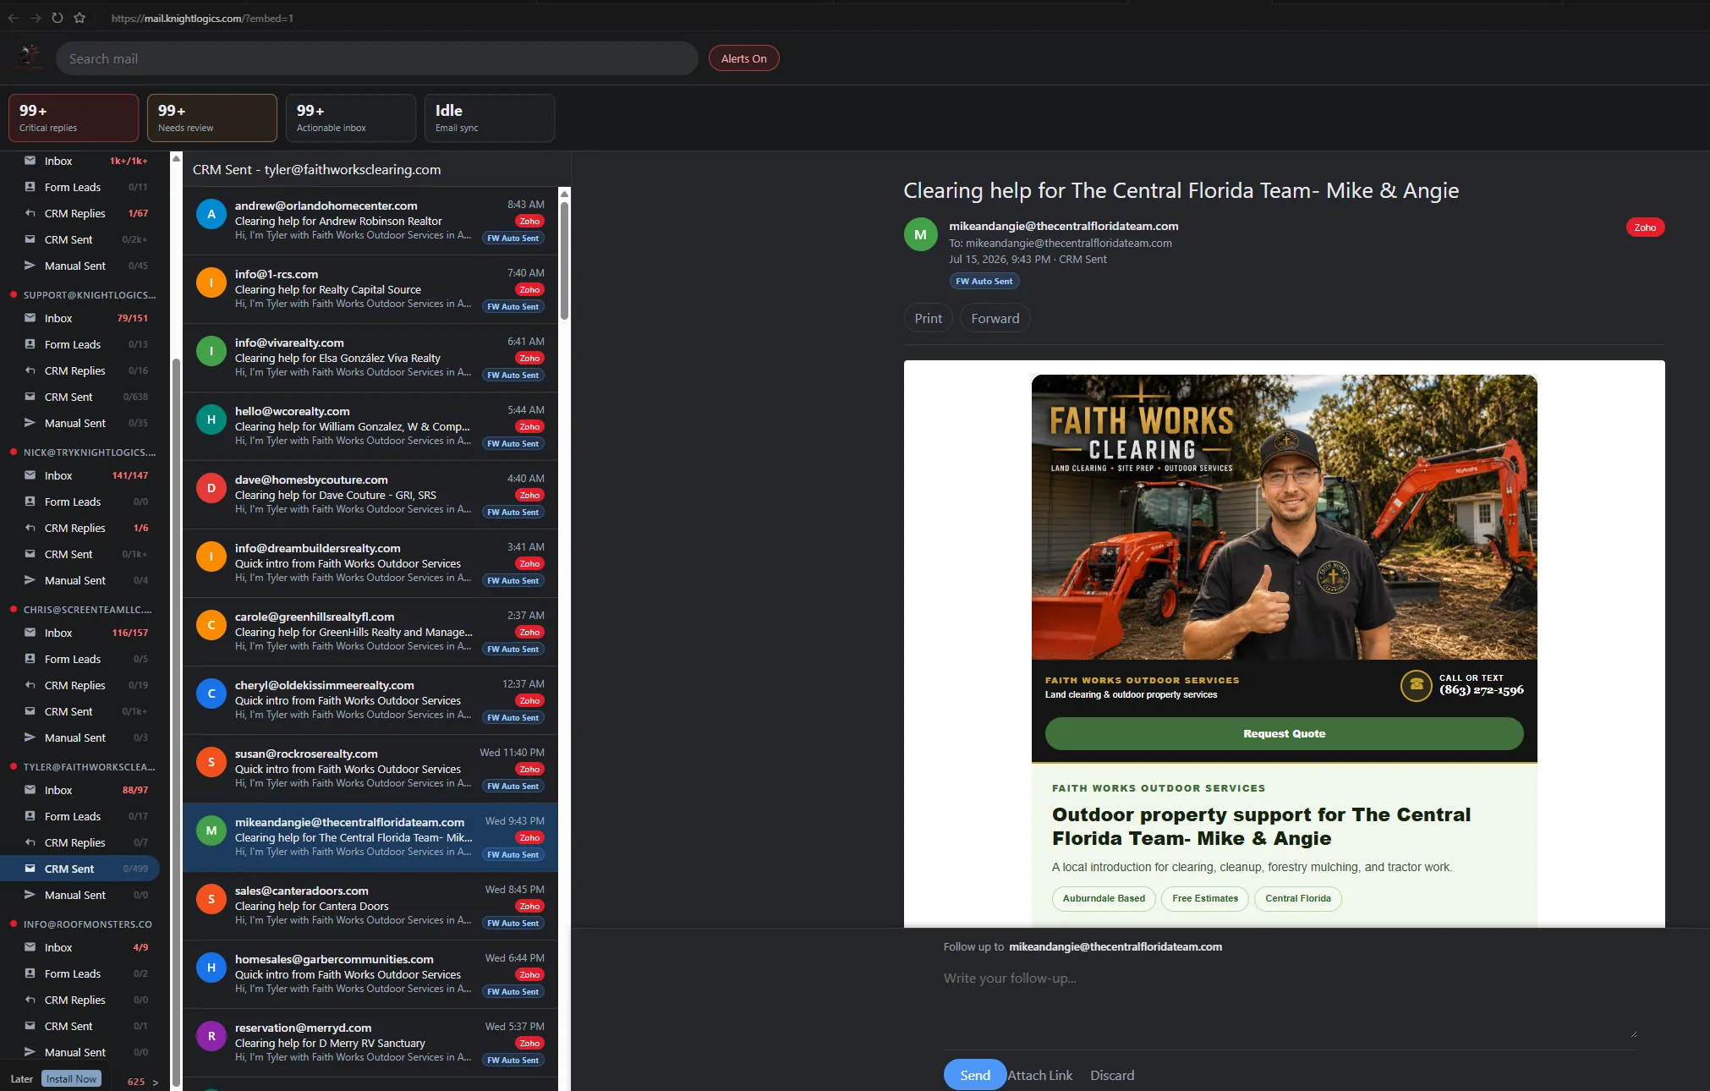Reload the page with the refresh icon
The height and width of the screenshot is (1091, 1710).
tap(58, 18)
